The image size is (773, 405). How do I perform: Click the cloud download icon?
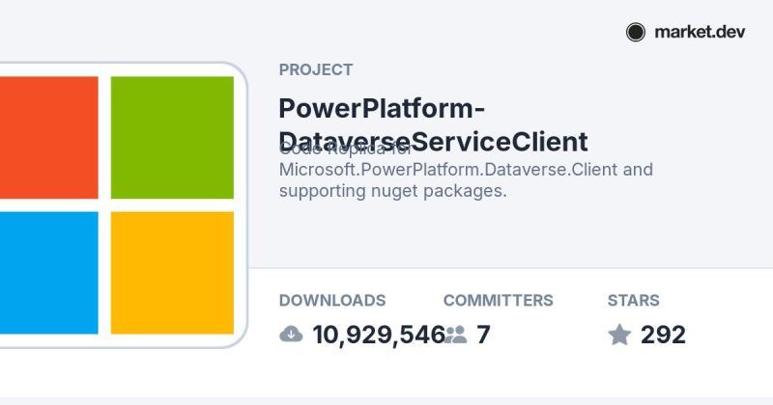[291, 335]
